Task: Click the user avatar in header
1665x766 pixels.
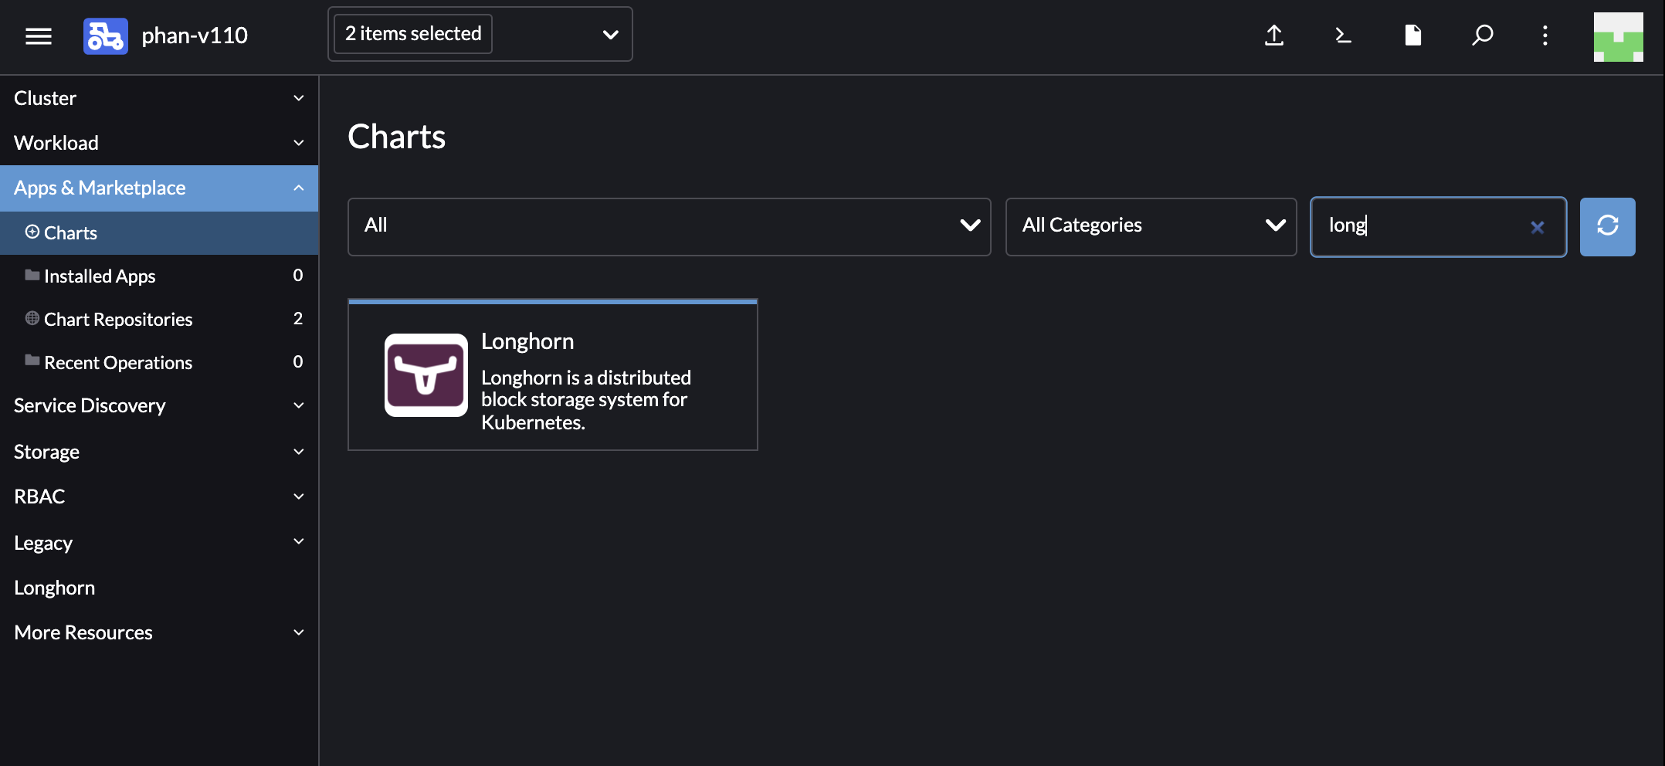Action: (1618, 37)
